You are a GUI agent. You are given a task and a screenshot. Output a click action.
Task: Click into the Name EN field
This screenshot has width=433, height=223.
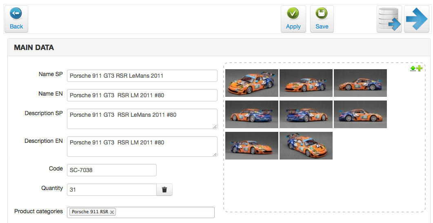coord(142,95)
